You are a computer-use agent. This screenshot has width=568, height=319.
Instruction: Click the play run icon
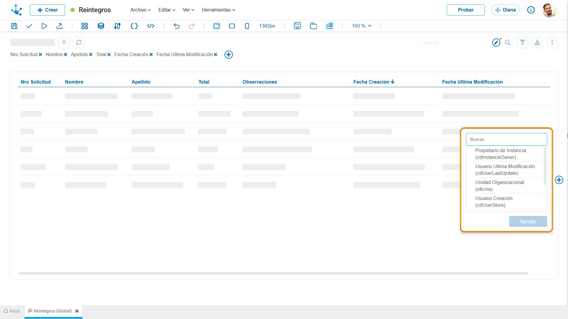click(44, 26)
